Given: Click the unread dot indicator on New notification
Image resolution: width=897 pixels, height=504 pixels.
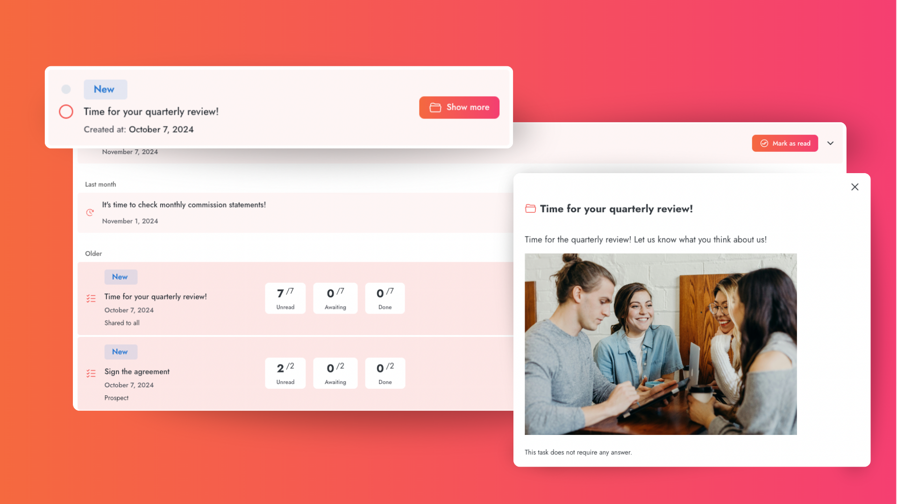Looking at the screenshot, I should tap(66, 89).
